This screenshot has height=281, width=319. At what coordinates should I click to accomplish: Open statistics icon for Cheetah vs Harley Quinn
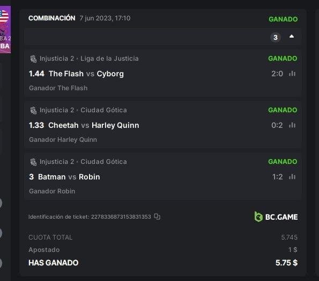pyautogui.click(x=292, y=125)
